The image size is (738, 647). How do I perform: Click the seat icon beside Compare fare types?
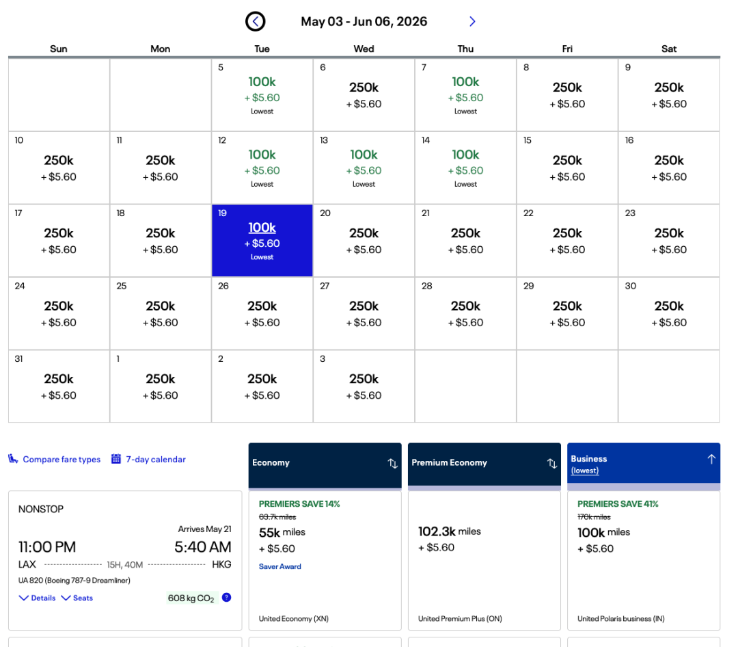pyautogui.click(x=13, y=459)
